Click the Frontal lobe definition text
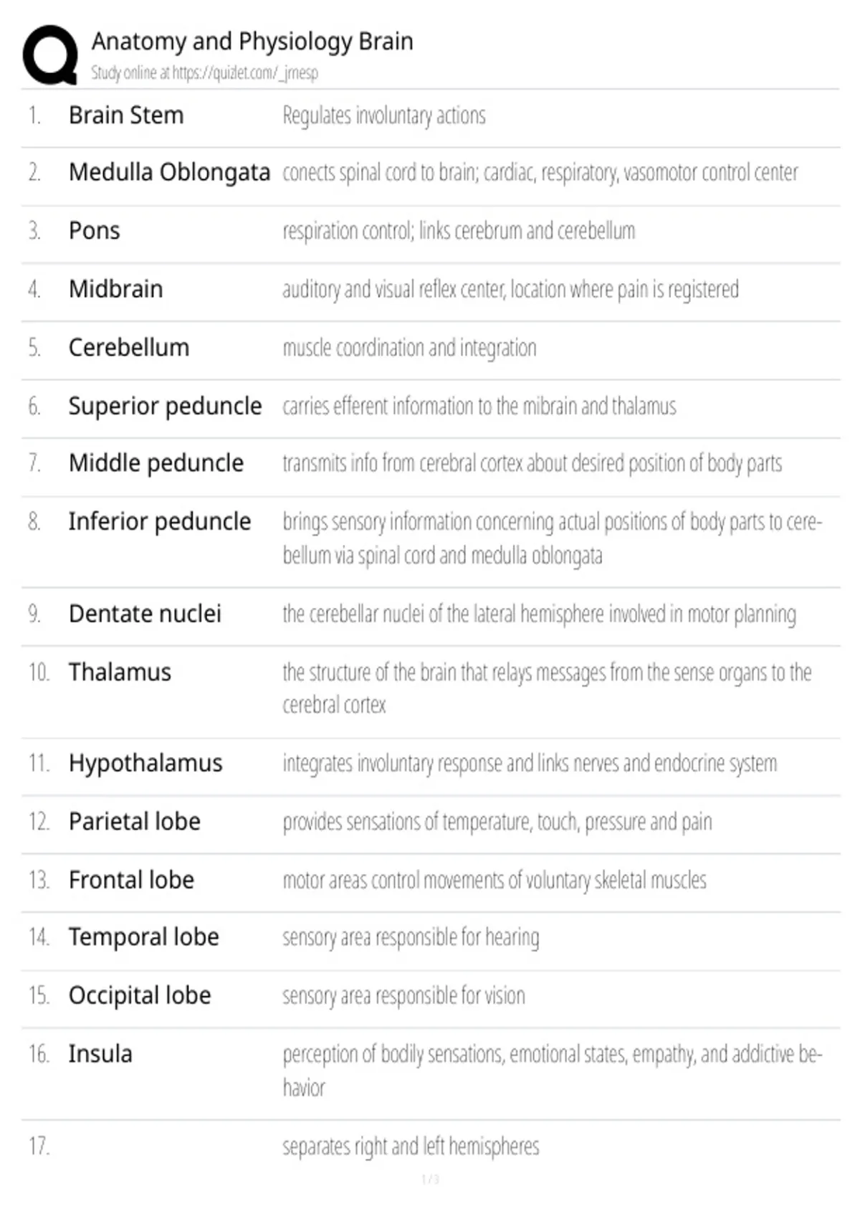This screenshot has width=860, height=1219. [x=494, y=880]
